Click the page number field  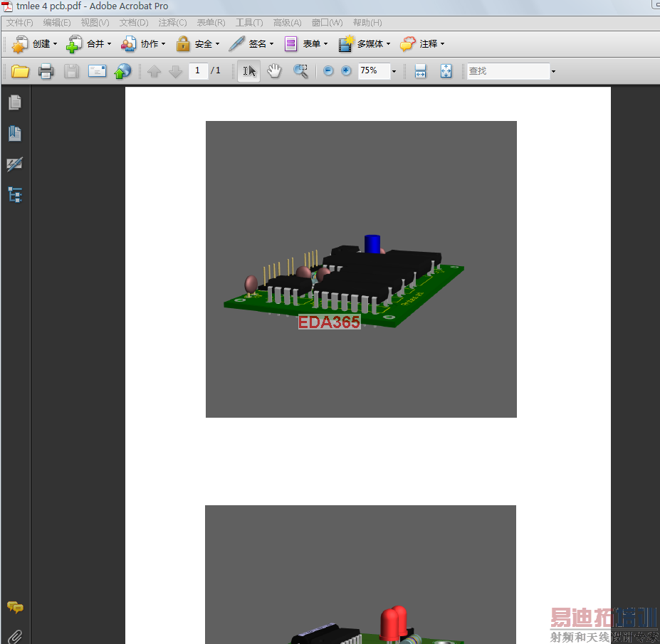[198, 70]
